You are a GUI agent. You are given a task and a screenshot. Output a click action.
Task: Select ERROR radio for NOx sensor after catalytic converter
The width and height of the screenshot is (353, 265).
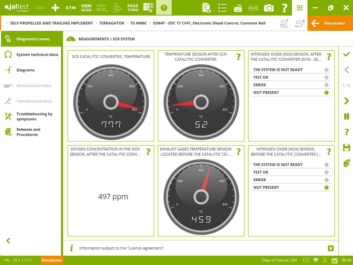[326, 85]
